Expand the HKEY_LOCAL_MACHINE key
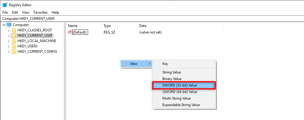The height and width of the screenshot is (120, 304). click(x=9, y=41)
